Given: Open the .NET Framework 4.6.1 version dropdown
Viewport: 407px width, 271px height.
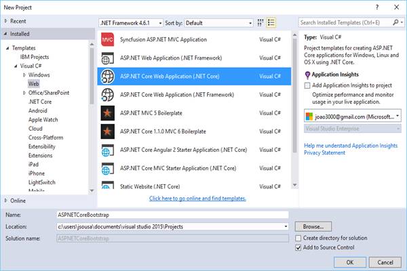Looking at the screenshot, I should (131, 23).
